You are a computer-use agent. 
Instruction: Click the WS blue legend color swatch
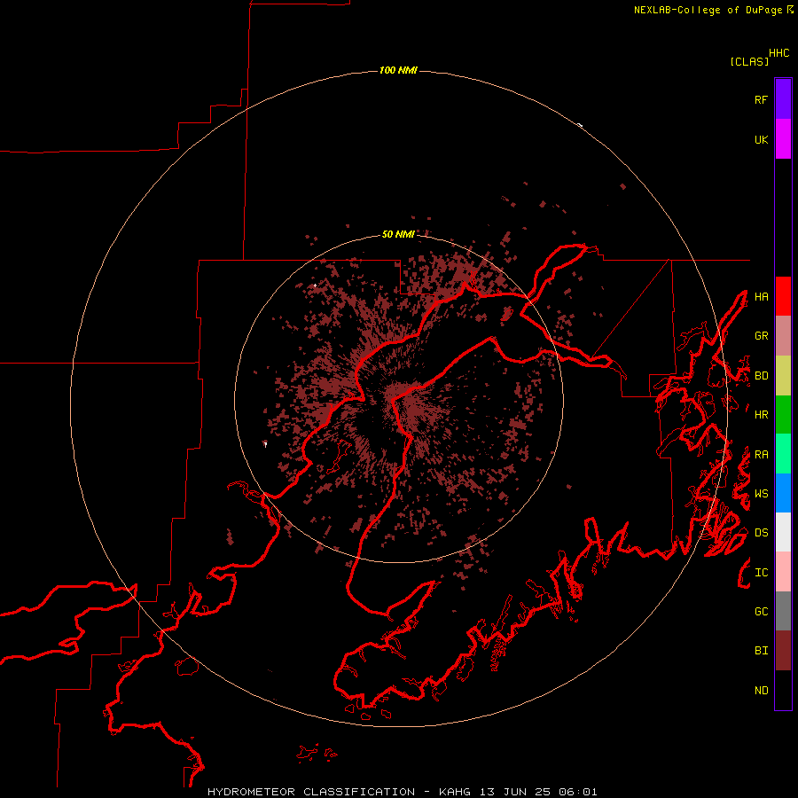[x=783, y=493]
